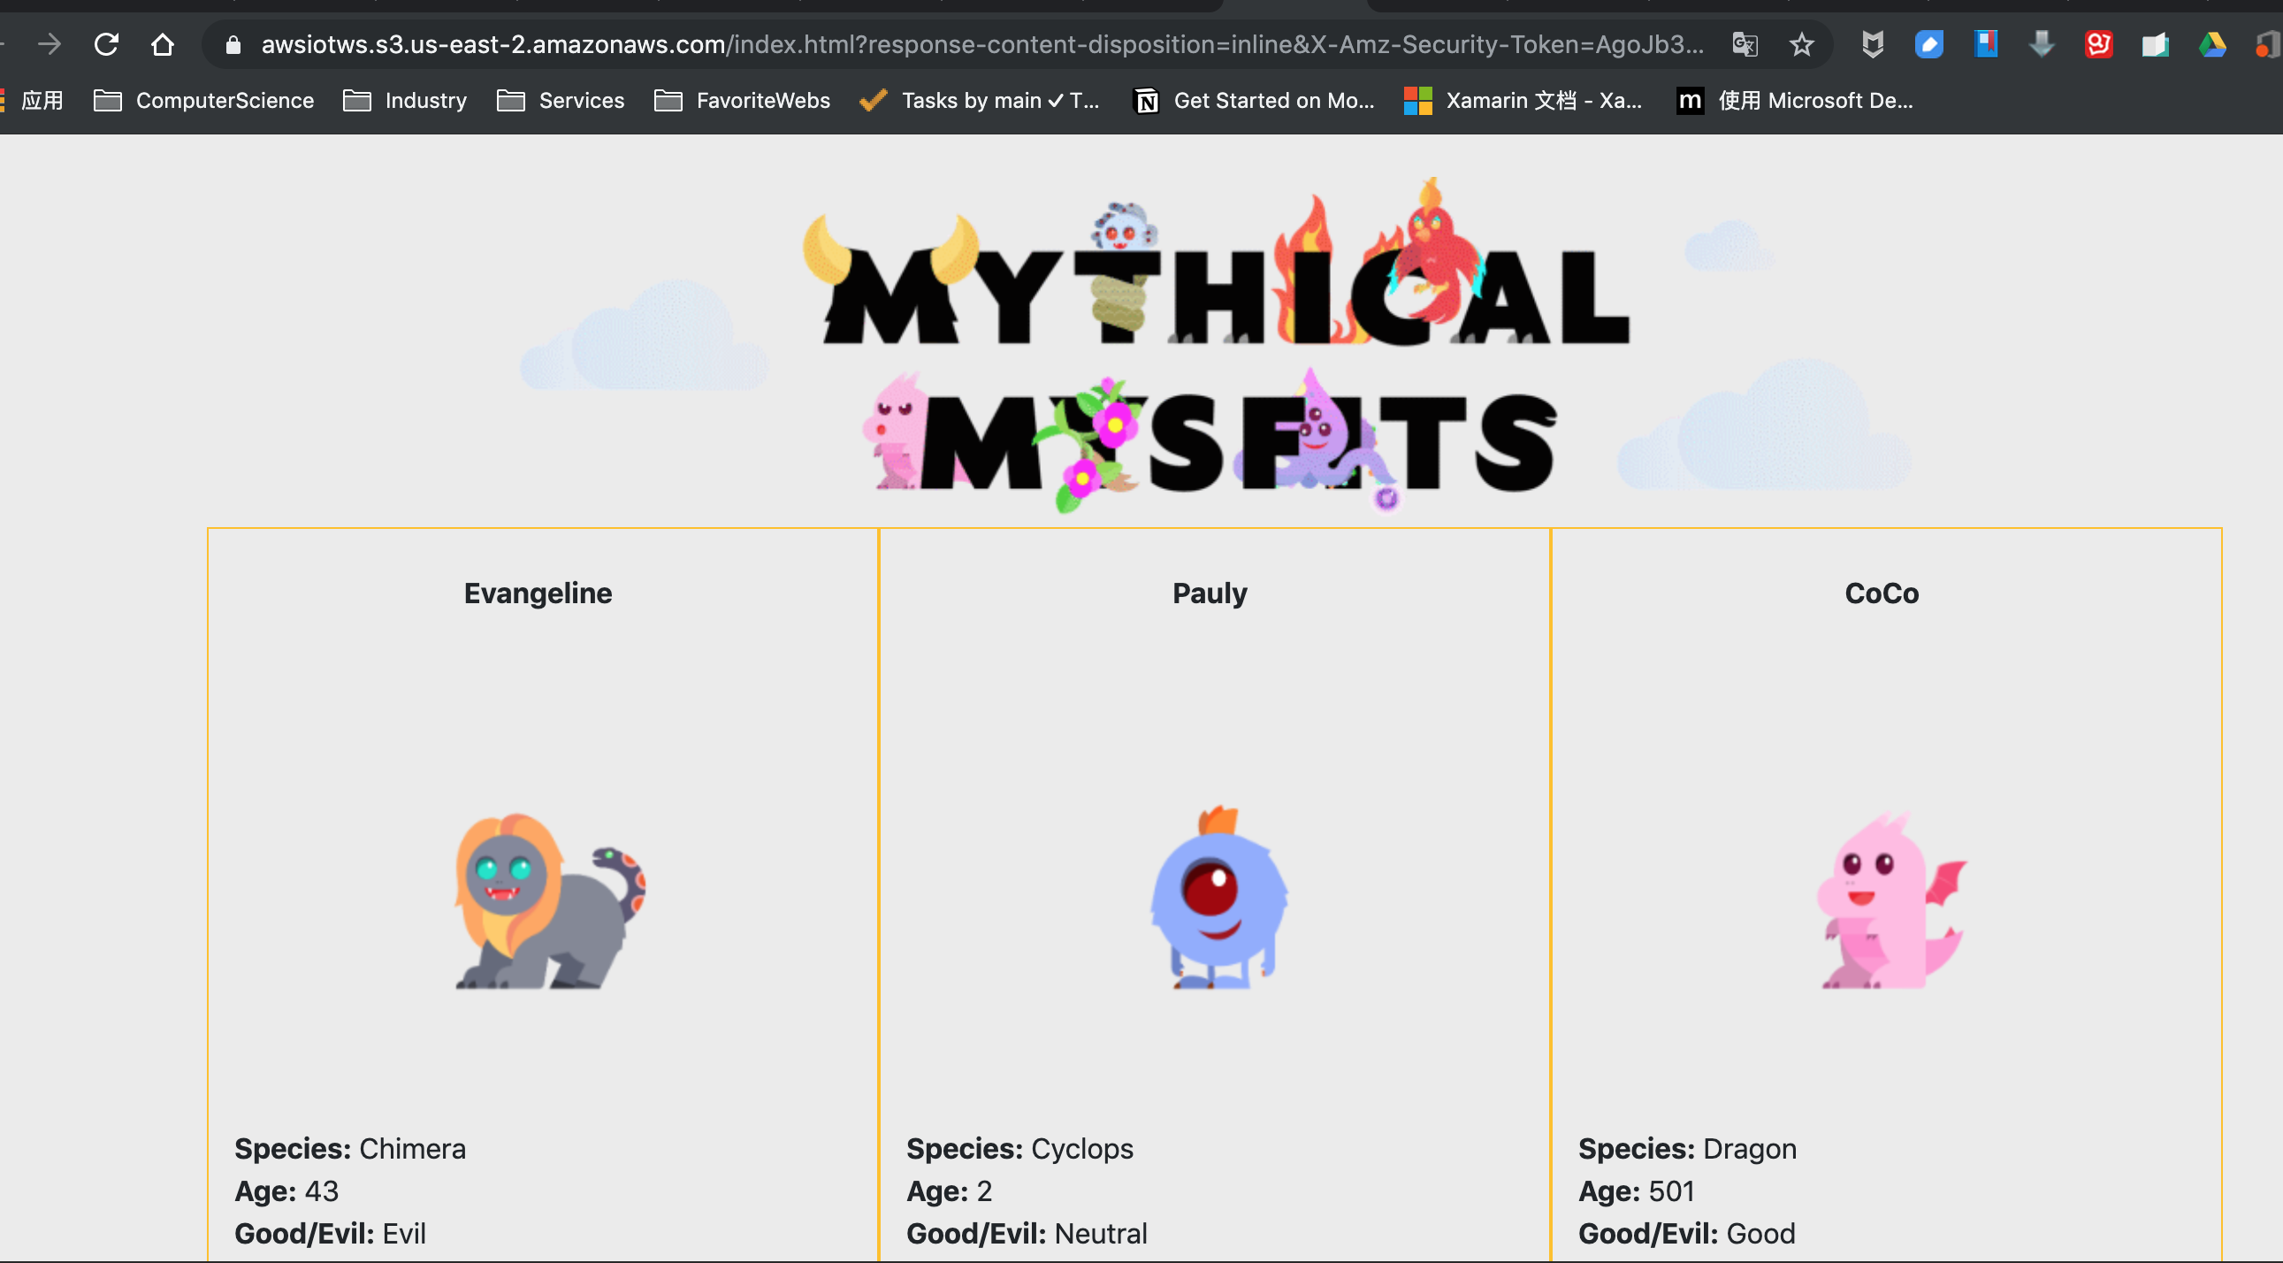Bookmark this page with the star icon
The width and height of the screenshot is (2283, 1263).
point(1801,43)
